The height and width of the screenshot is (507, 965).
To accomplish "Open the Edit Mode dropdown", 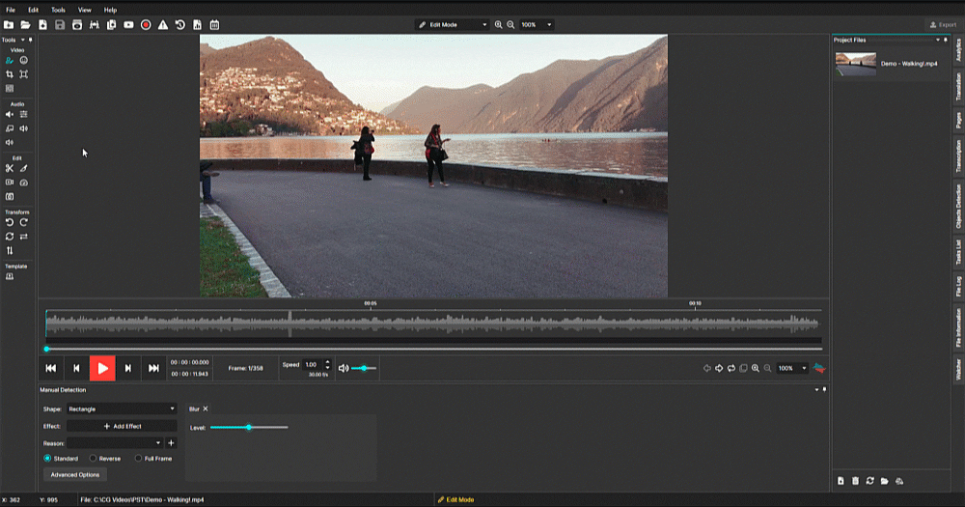I will click(452, 24).
